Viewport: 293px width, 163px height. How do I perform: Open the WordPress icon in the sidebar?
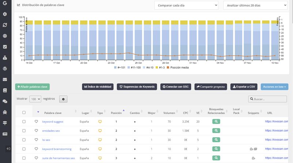tap(5, 69)
